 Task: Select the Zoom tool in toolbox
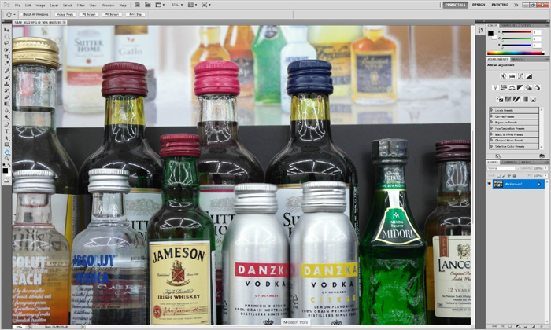tap(6, 159)
